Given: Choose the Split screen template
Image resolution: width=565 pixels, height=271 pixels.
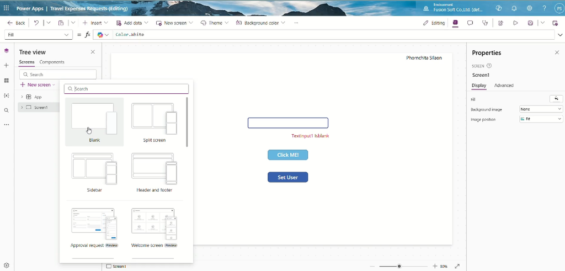Looking at the screenshot, I should (x=154, y=122).
